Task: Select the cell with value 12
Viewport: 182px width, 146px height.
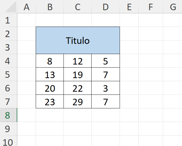Action: 78,61
